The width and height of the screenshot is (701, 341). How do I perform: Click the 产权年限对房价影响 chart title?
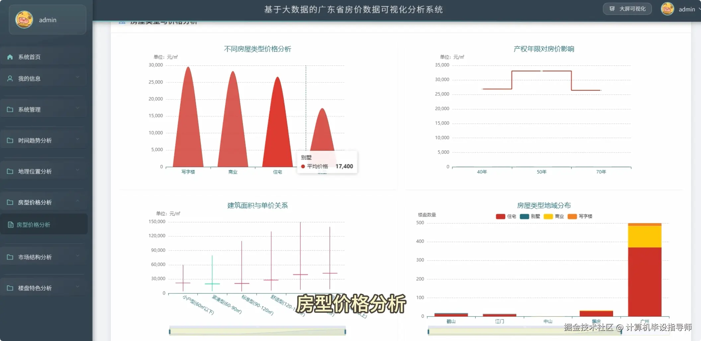(544, 49)
